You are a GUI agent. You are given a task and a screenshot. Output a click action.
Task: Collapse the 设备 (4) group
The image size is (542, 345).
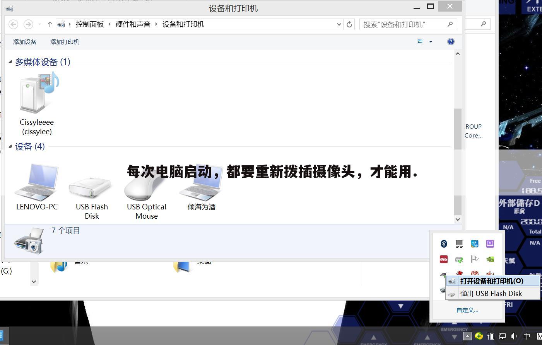click(10, 146)
